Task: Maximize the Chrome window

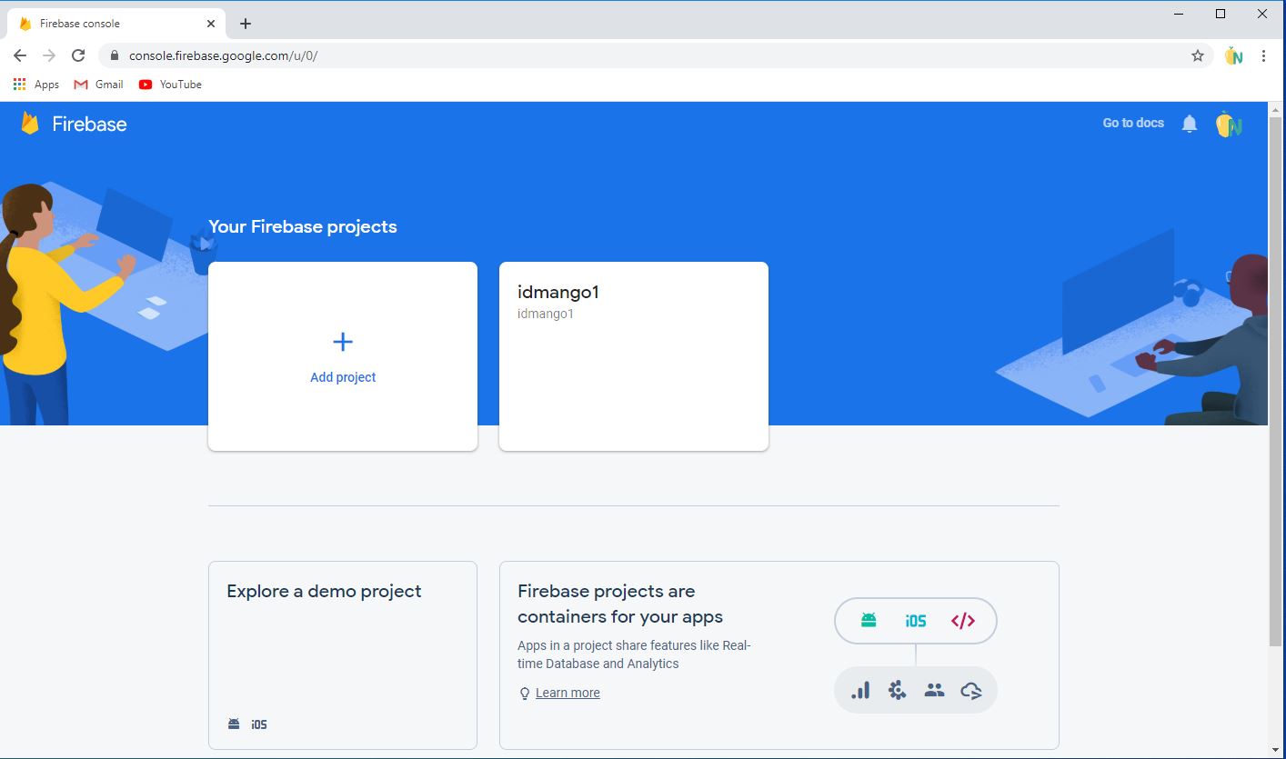Action: [x=1221, y=14]
